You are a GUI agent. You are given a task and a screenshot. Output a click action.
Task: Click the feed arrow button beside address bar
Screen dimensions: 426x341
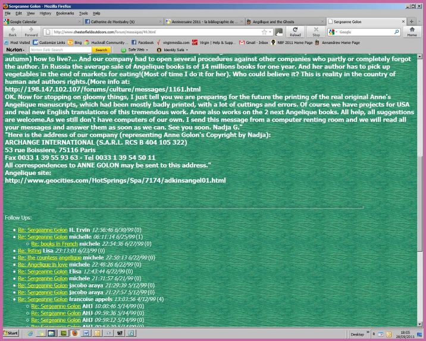click(x=279, y=32)
